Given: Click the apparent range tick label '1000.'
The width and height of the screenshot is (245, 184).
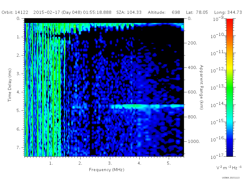Looking at the screenshot, I should [x=194, y=141].
